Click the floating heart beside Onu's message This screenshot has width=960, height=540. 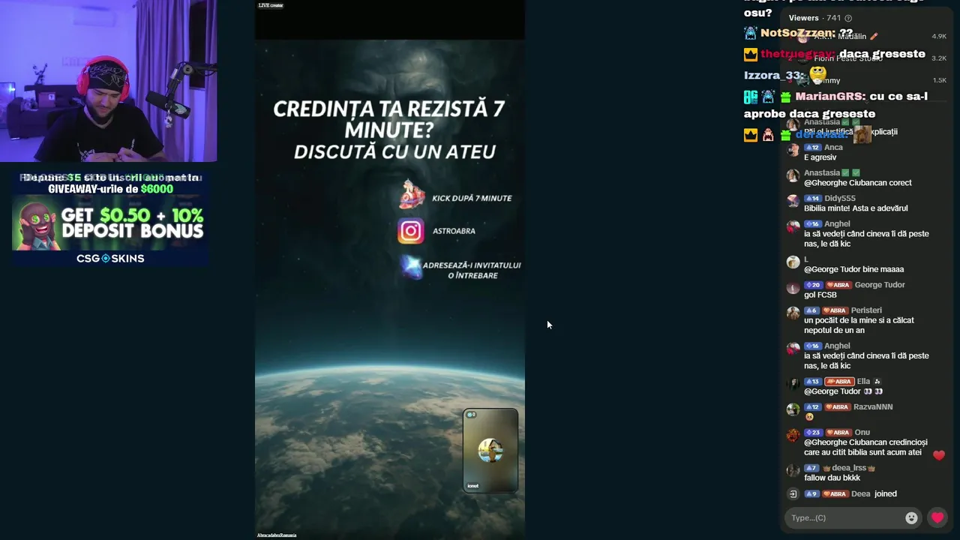939,455
